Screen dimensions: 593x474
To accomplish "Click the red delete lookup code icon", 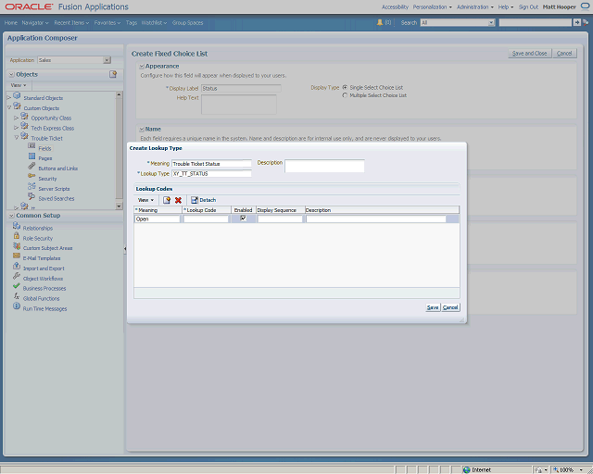I will 178,200.
